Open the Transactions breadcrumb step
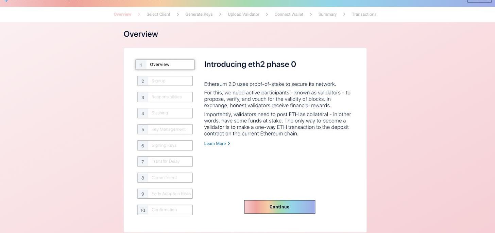 (364, 14)
